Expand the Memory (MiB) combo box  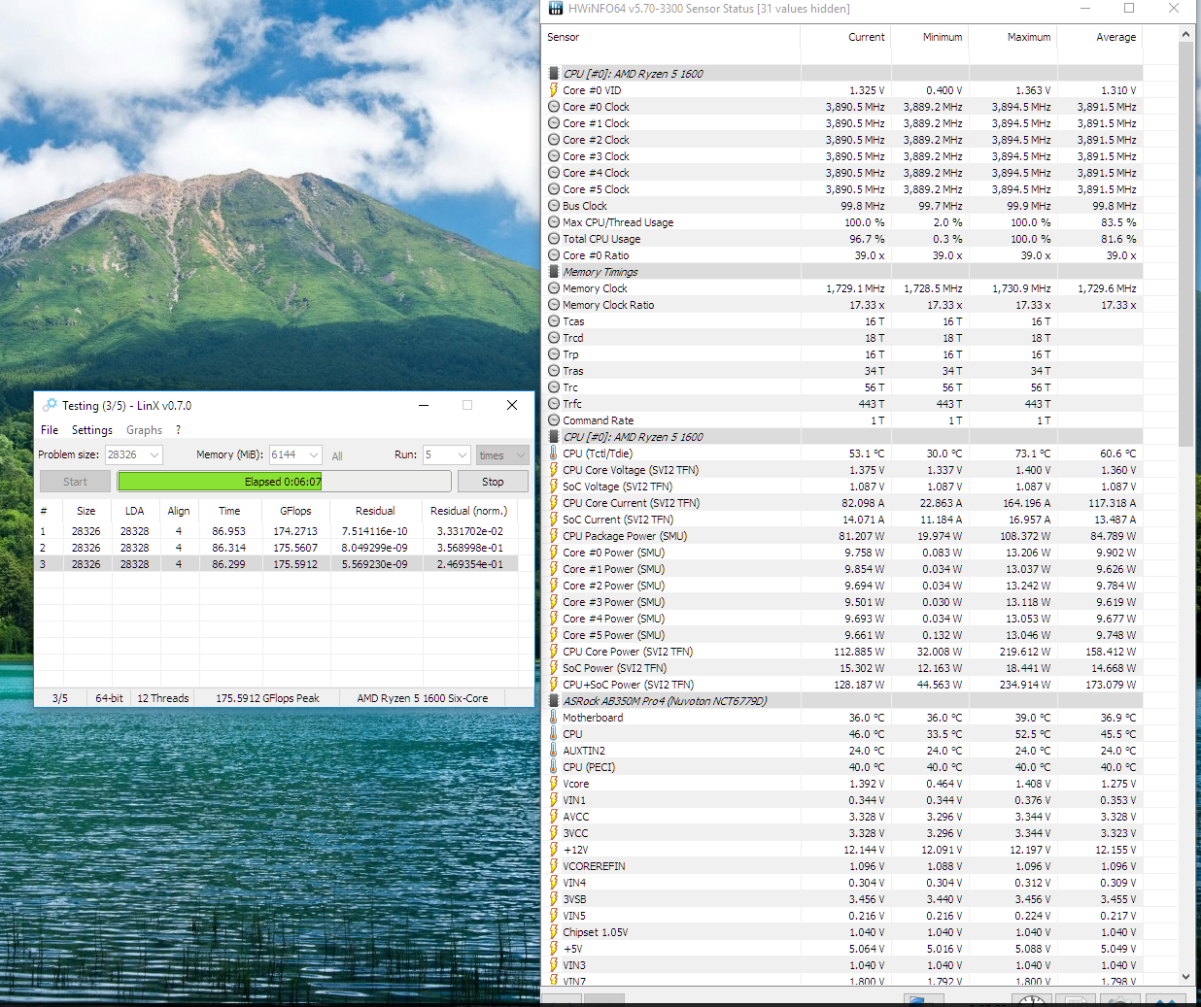coord(313,455)
